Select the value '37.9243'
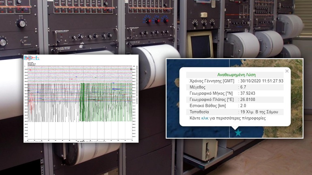The width and height of the screenshot is (312, 175). pyautogui.click(x=248, y=93)
